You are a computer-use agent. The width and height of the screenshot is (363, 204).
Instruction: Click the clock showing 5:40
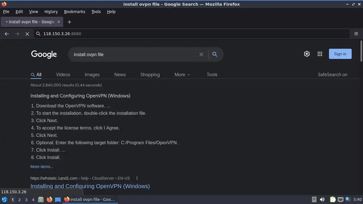pyautogui.click(x=357, y=199)
